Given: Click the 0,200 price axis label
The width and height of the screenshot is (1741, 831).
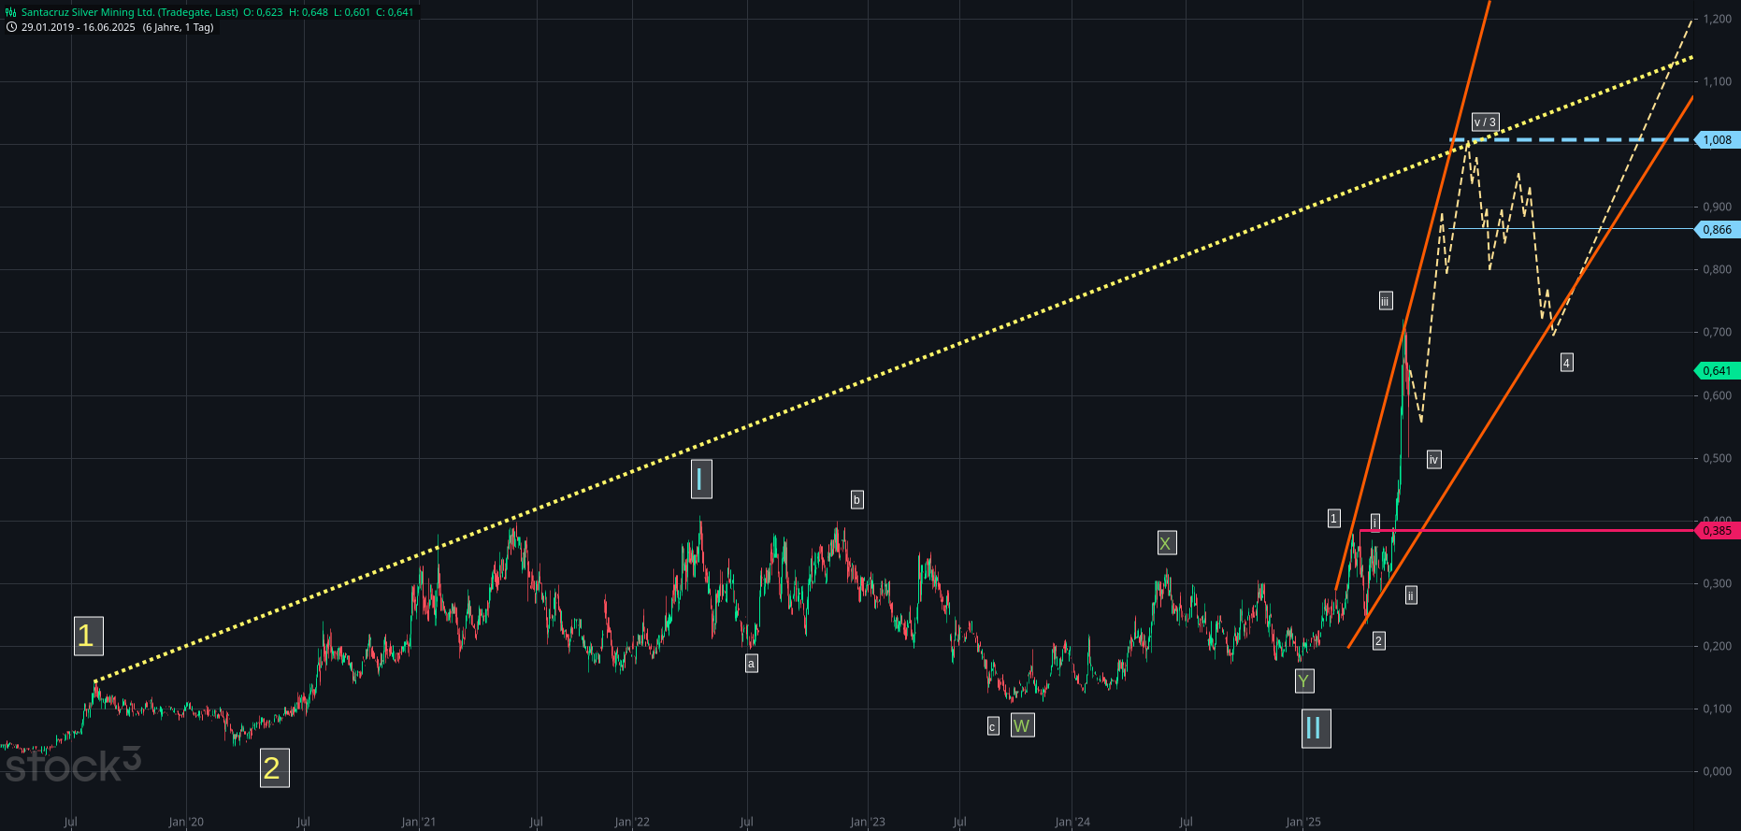Looking at the screenshot, I should click(x=1718, y=646).
